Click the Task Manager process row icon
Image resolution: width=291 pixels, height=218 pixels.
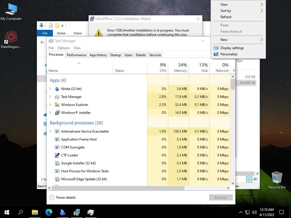pyautogui.click(x=57, y=97)
